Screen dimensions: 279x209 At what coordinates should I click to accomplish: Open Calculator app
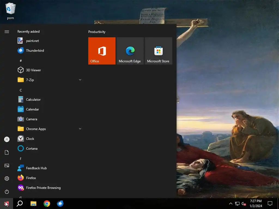pos(50,100)
